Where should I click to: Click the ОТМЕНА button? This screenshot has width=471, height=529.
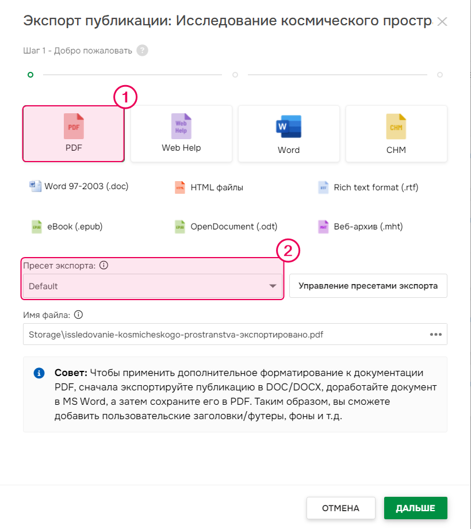[340, 508]
